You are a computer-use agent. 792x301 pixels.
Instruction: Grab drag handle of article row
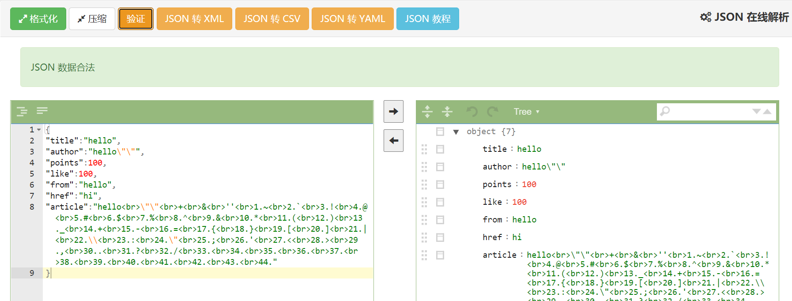[x=424, y=255]
